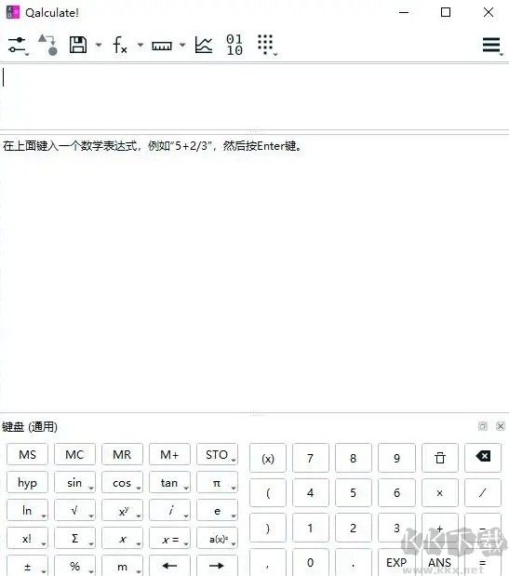The width and height of the screenshot is (509, 576).
Task: Click the ± sign toggle button
Action: (x=28, y=566)
